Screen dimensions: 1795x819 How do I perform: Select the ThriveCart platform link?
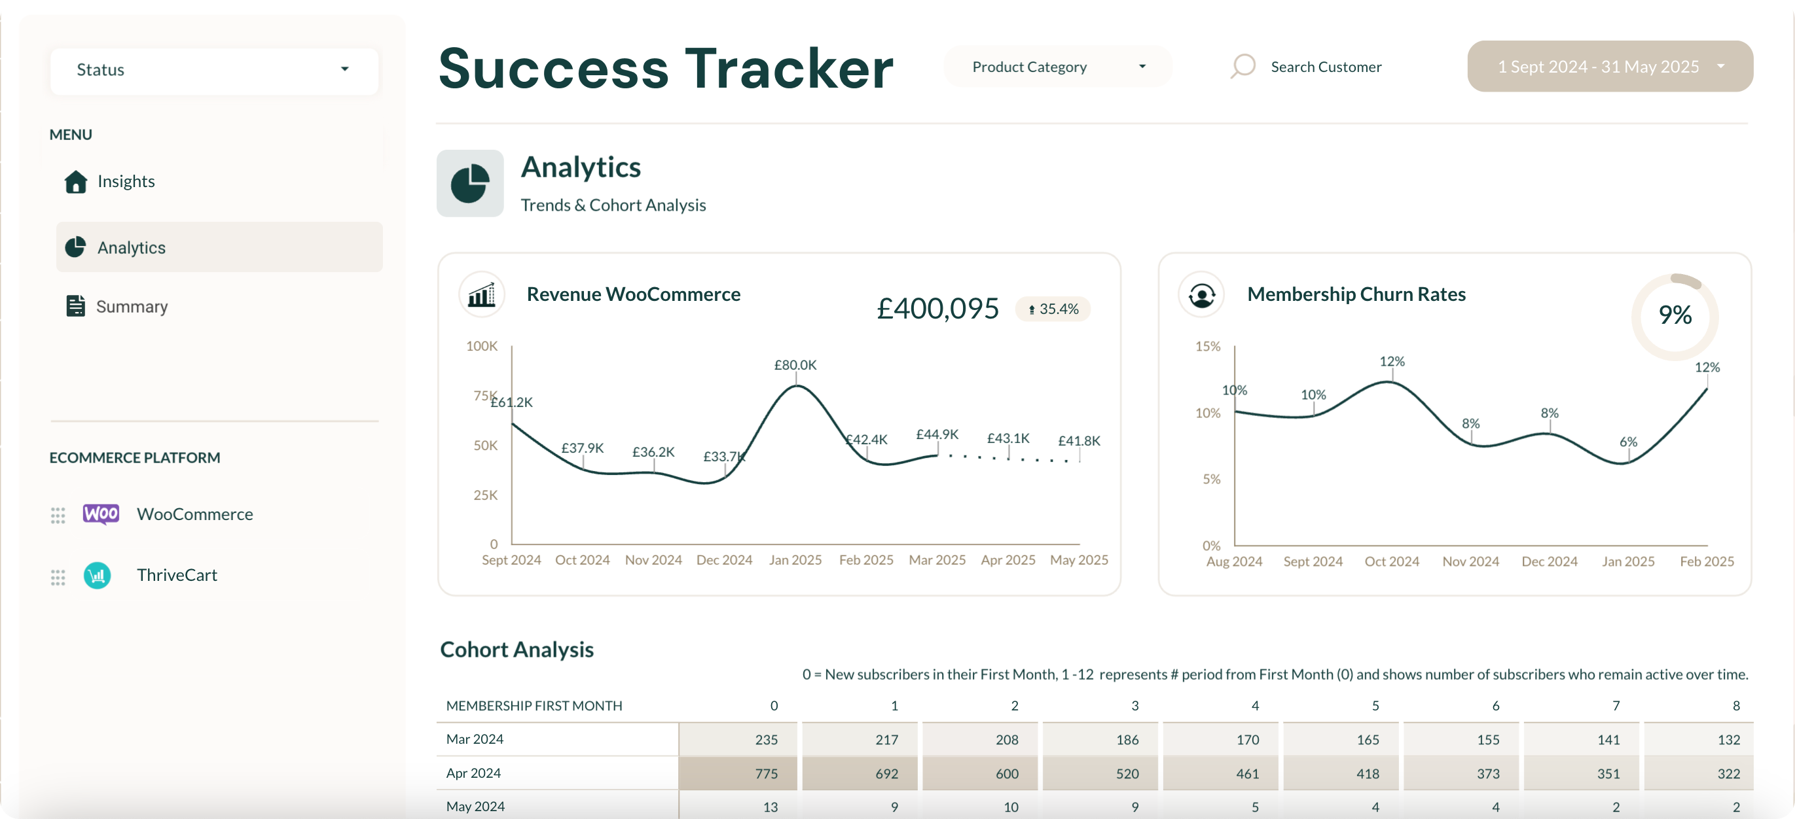click(x=177, y=575)
